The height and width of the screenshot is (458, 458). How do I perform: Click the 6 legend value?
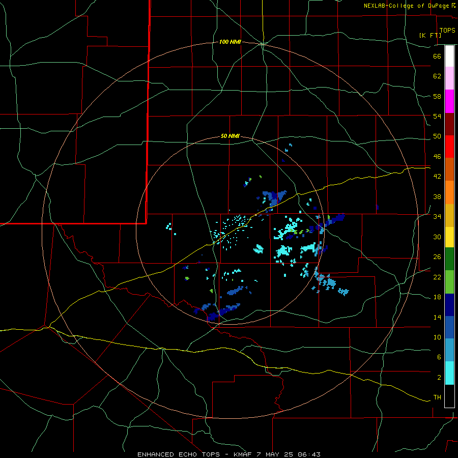coord(439,357)
